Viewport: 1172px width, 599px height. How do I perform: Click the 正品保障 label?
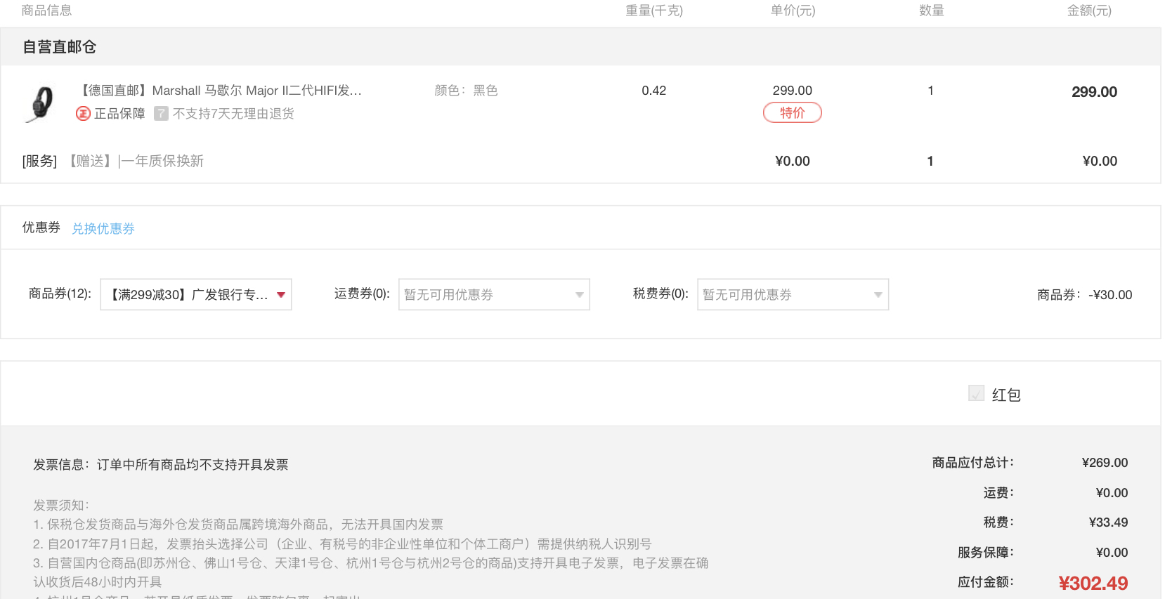click(119, 114)
